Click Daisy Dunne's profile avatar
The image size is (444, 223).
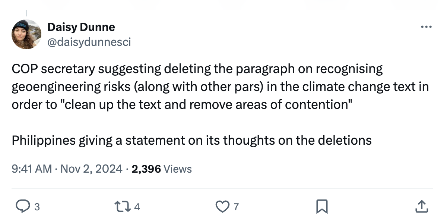click(x=26, y=34)
